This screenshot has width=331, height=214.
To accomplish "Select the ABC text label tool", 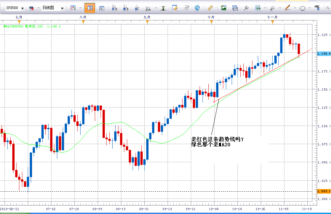I will (x=317, y=8).
